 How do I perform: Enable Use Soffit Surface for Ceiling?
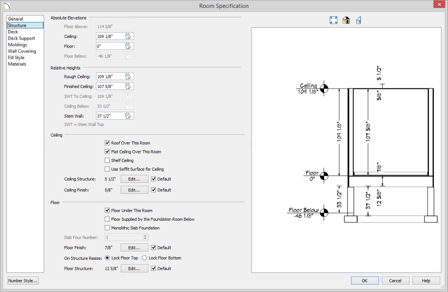[107, 169]
